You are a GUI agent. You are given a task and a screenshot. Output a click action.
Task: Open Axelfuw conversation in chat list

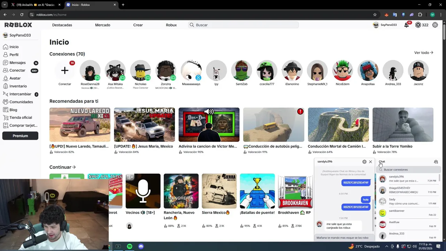[408, 224]
